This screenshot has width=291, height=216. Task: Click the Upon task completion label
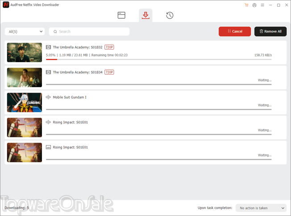pos(215,208)
